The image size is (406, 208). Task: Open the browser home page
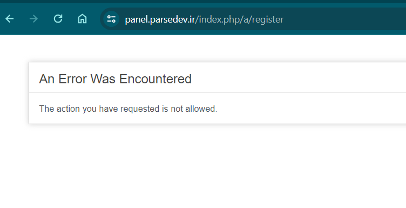(83, 19)
